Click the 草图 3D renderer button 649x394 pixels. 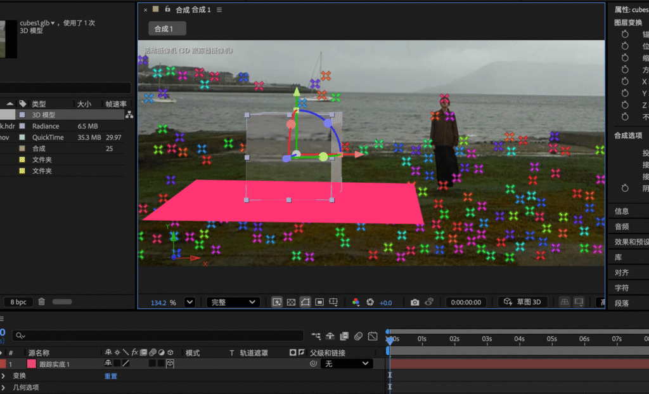click(x=523, y=303)
